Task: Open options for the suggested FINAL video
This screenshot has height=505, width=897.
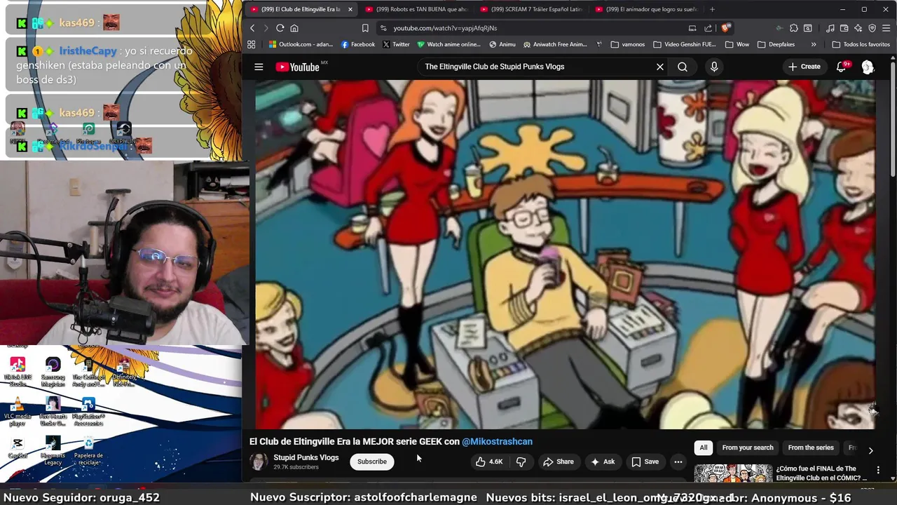Action: pos(878,469)
